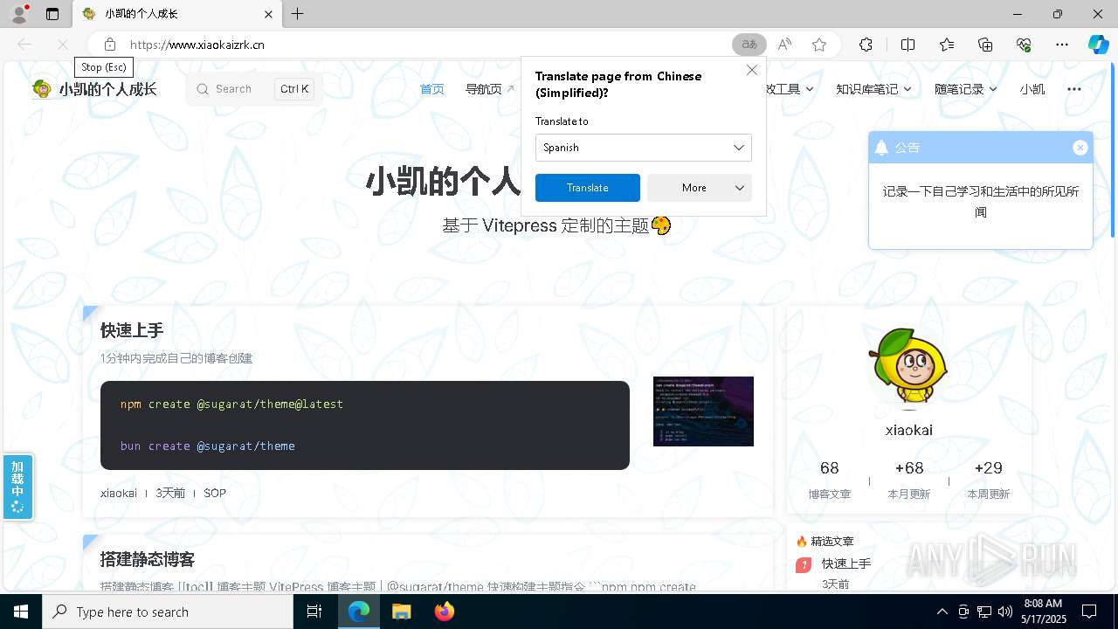Expand 知识库笔记 nav dropdown
The image size is (1118, 629).
(873, 89)
